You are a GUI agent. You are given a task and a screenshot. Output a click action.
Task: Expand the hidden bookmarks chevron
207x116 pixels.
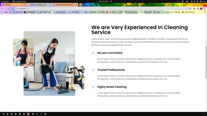click(204, 12)
